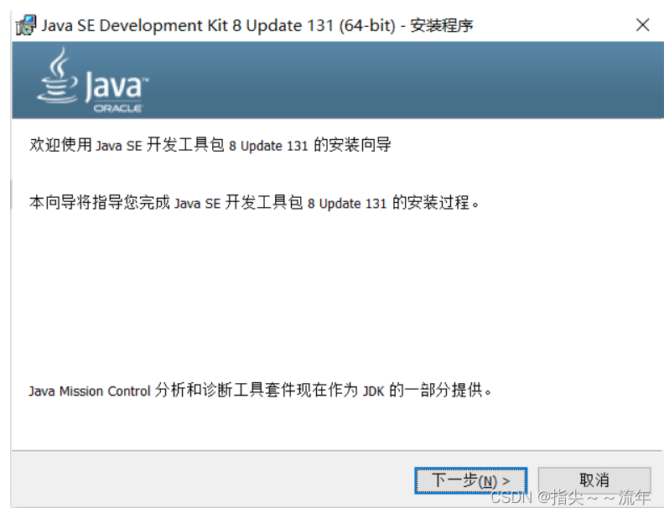Screen dimensions: 664x513
Task: Click the welcome heading 欢迎使用 Java SE 开发工具包
Action: [210, 145]
